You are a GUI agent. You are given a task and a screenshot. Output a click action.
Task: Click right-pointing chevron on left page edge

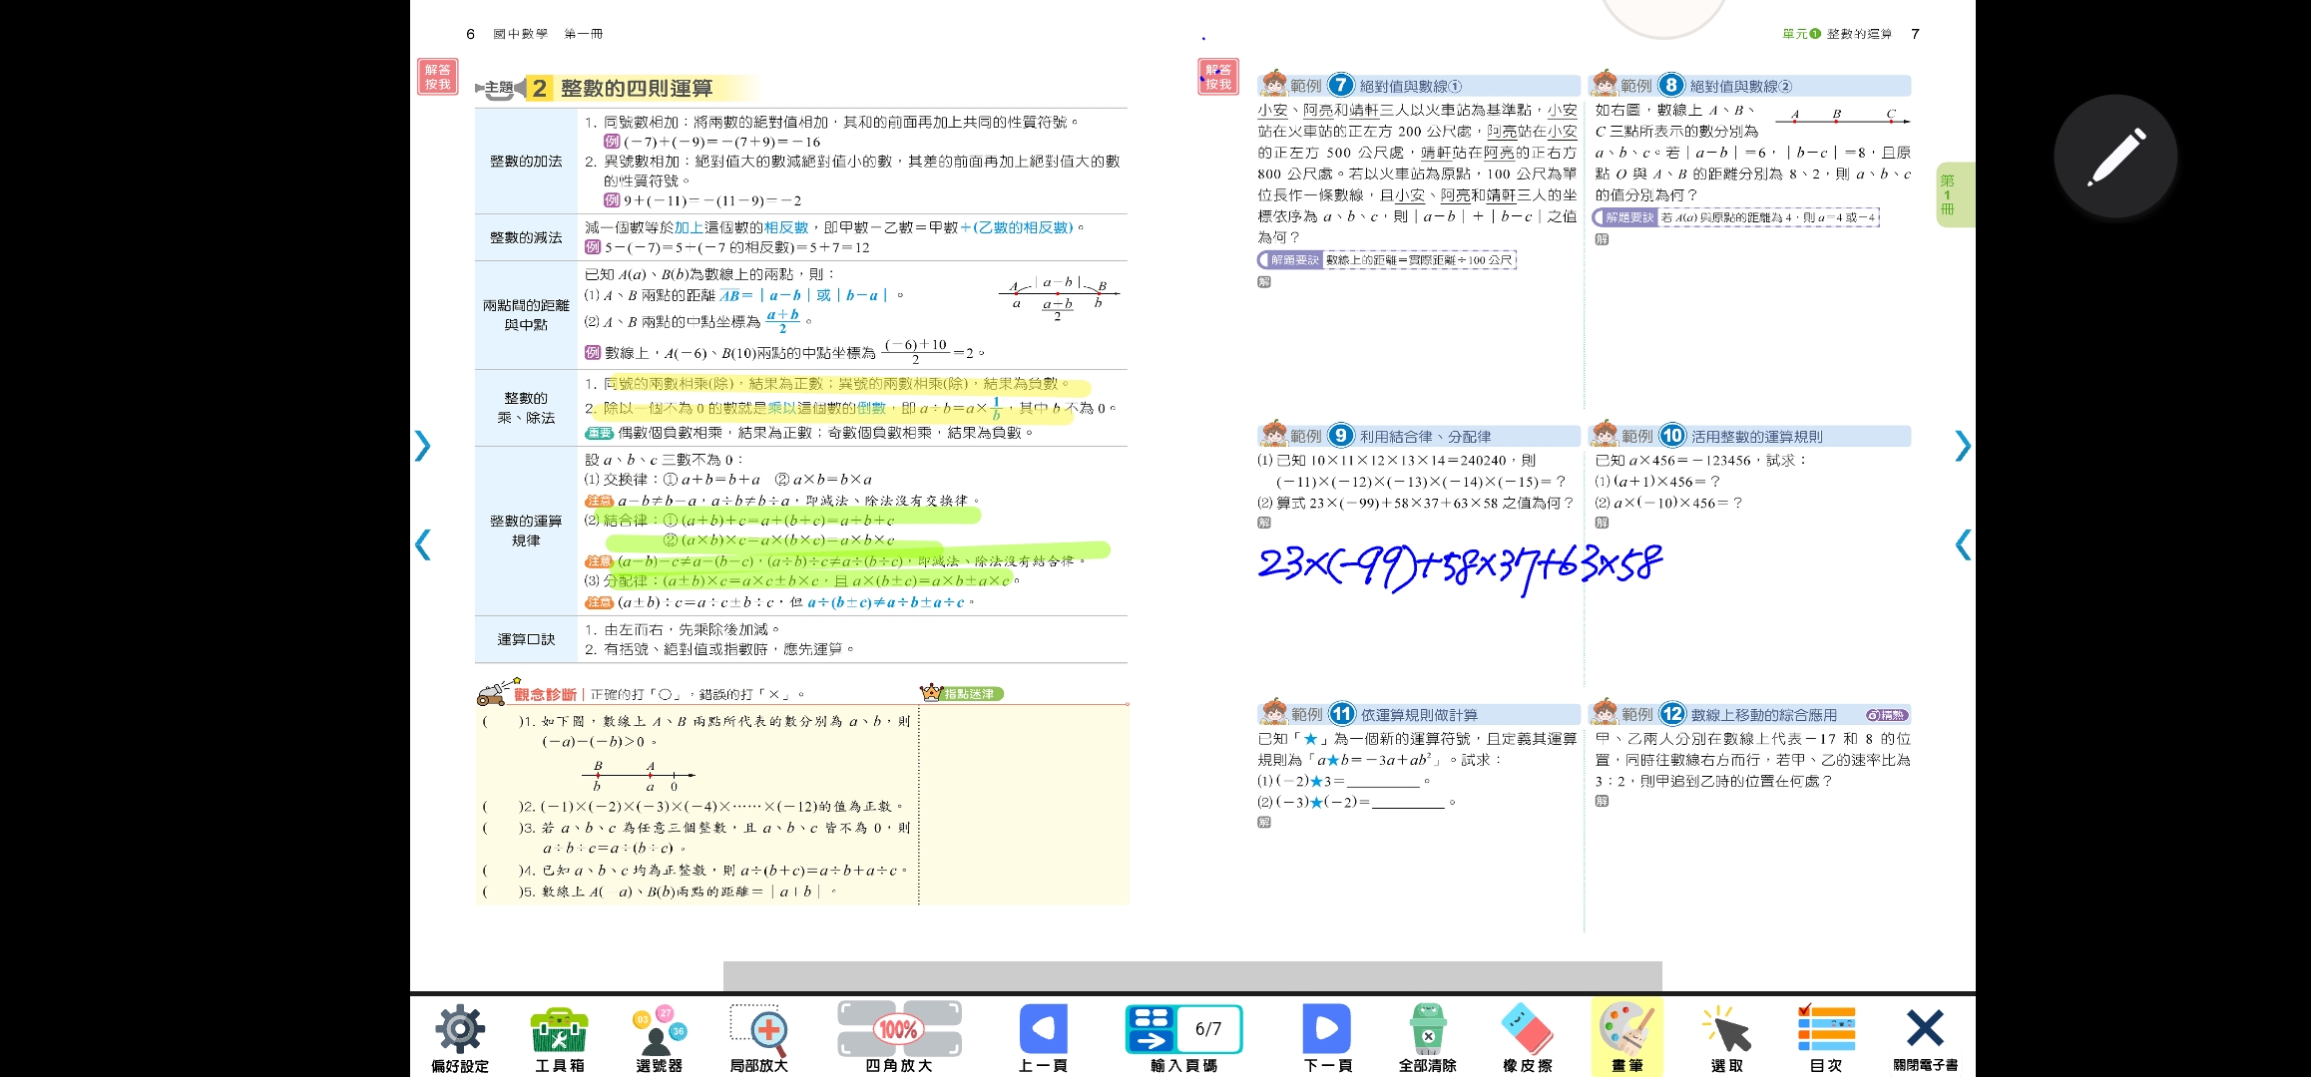tap(422, 446)
